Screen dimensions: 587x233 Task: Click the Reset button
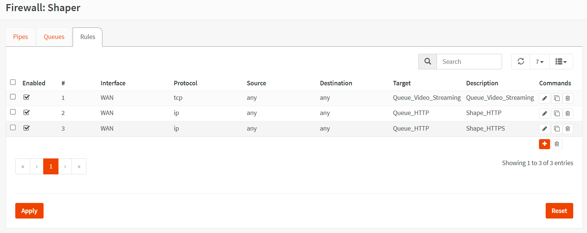pos(559,211)
